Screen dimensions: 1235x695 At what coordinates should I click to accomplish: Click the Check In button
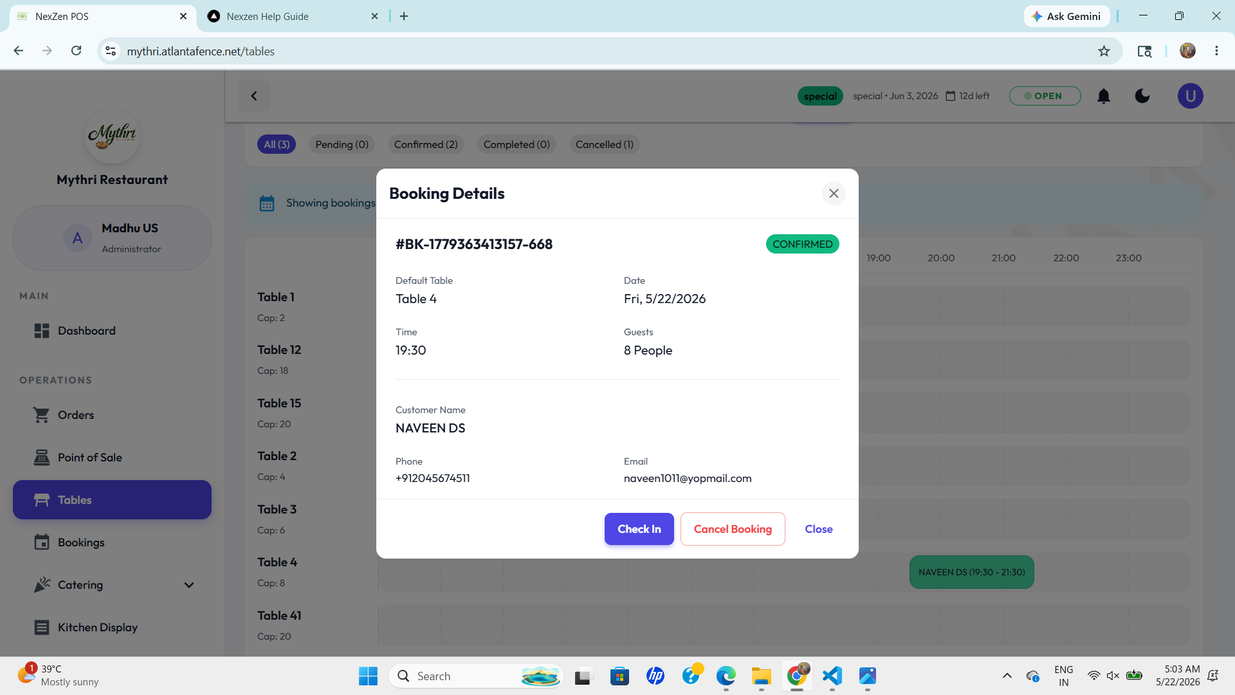coord(639,529)
